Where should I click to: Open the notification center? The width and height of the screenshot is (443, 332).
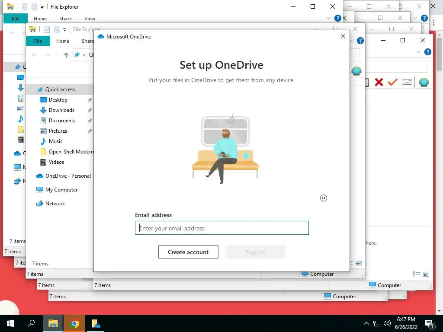pos(429,324)
